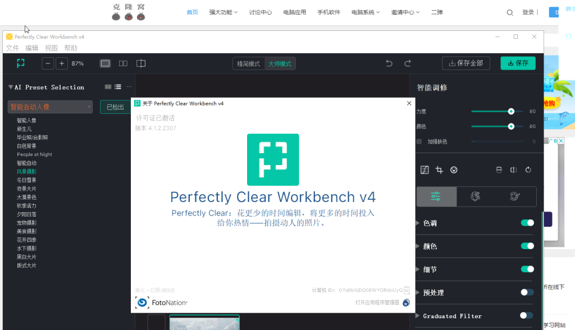Image resolution: width=575 pixels, height=330 pixels.
Task: Click the Perfectly Clear logo icon in toolbar
Action: click(21, 63)
